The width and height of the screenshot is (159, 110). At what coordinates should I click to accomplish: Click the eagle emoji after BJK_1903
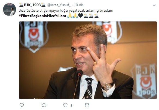[x=43, y=5]
